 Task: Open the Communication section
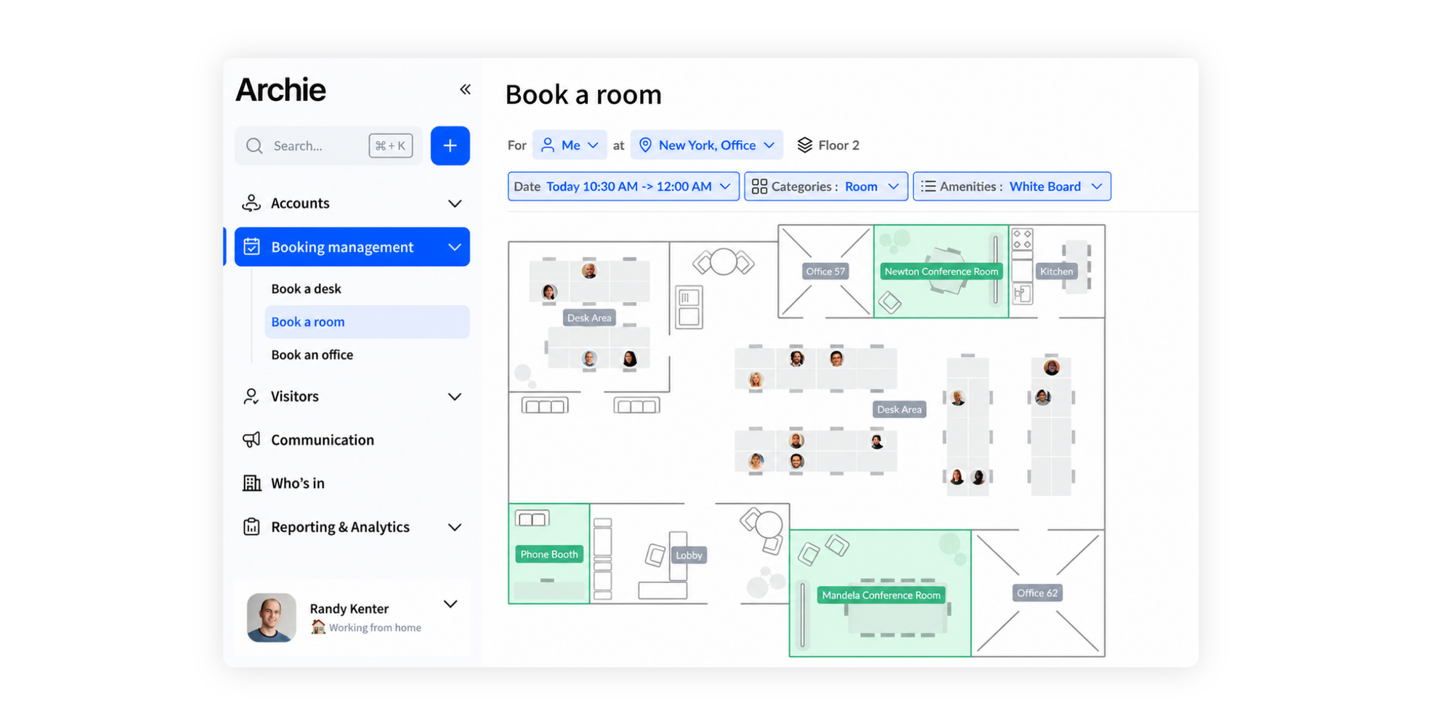coord(322,440)
